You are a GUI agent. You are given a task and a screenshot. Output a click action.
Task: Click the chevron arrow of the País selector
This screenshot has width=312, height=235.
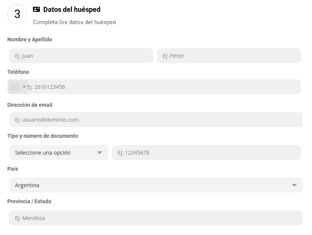(x=294, y=185)
